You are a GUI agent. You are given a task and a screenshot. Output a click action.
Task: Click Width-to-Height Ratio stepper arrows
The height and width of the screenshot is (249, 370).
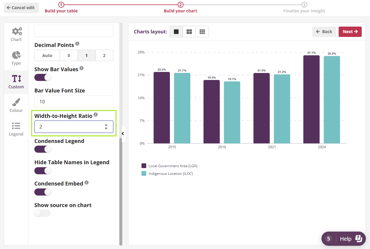106,127
